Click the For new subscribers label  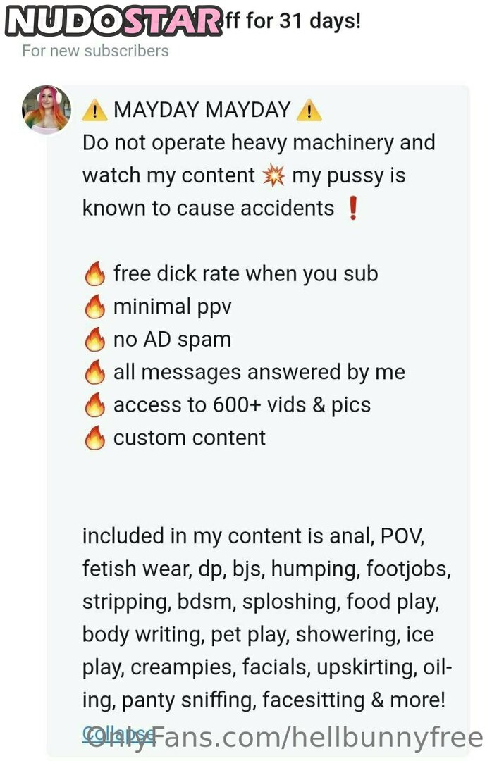(x=95, y=51)
